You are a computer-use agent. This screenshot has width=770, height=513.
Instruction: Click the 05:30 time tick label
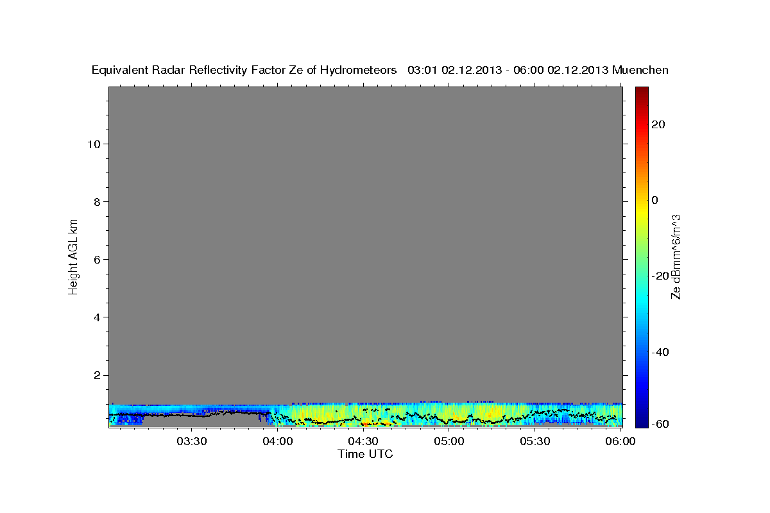(535, 441)
